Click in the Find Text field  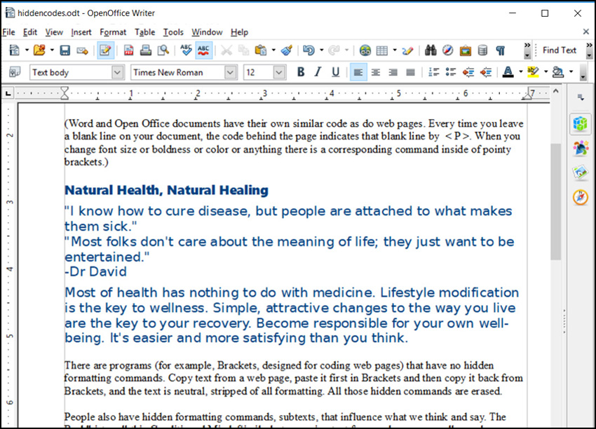point(560,50)
